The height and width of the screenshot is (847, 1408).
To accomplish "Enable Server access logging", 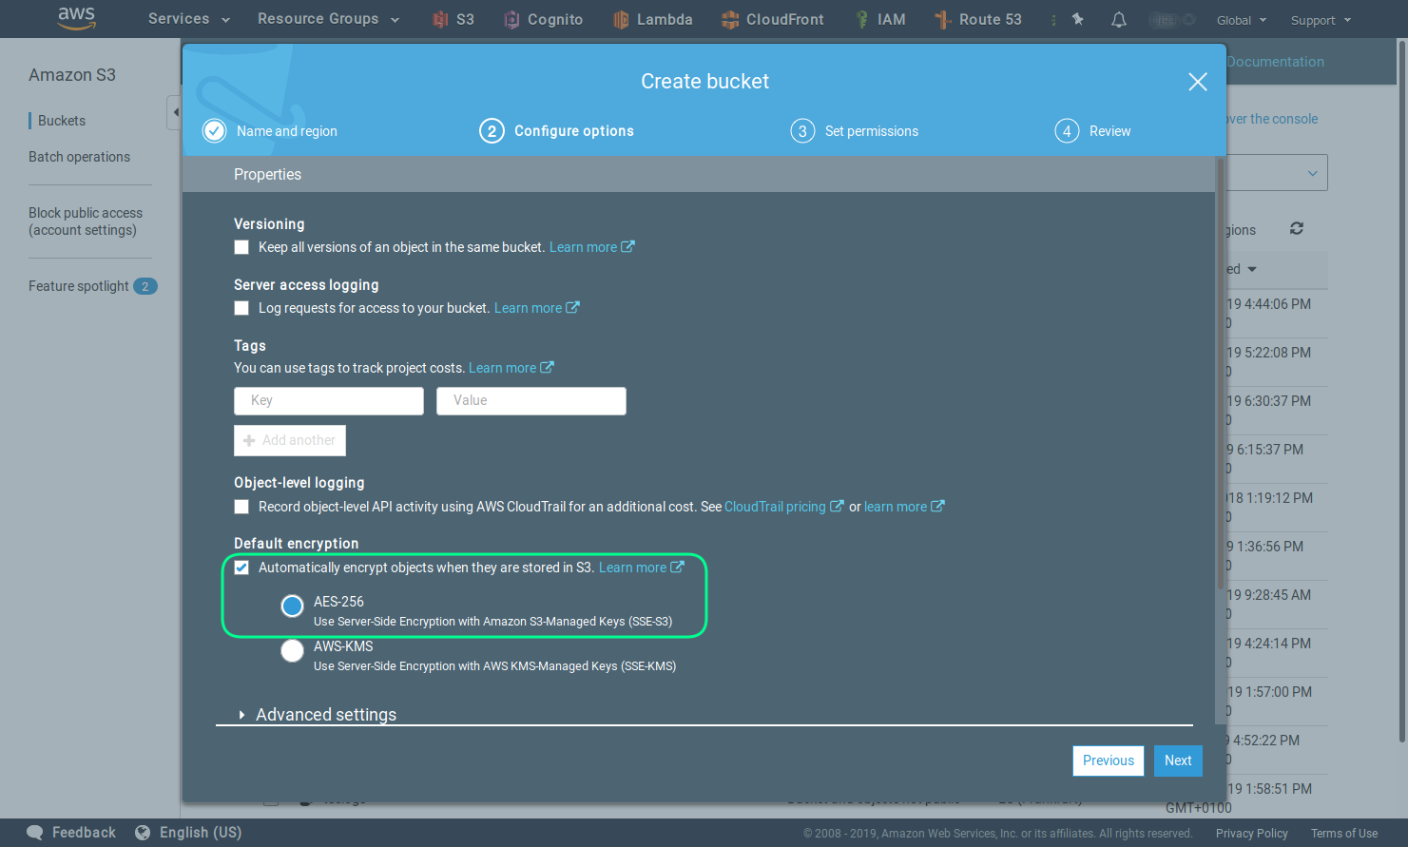I will [x=241, y=307].
